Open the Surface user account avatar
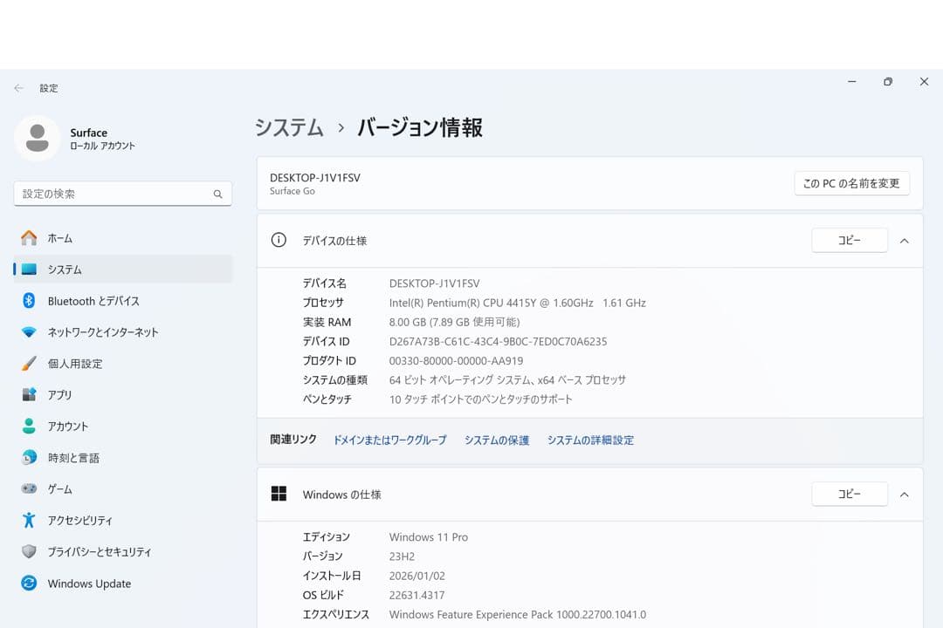This screenshot has height=628, width=943. [38, 138]
